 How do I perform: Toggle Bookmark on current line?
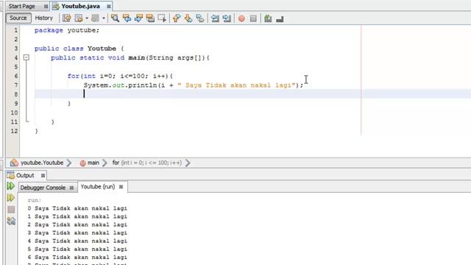(200, 18)
